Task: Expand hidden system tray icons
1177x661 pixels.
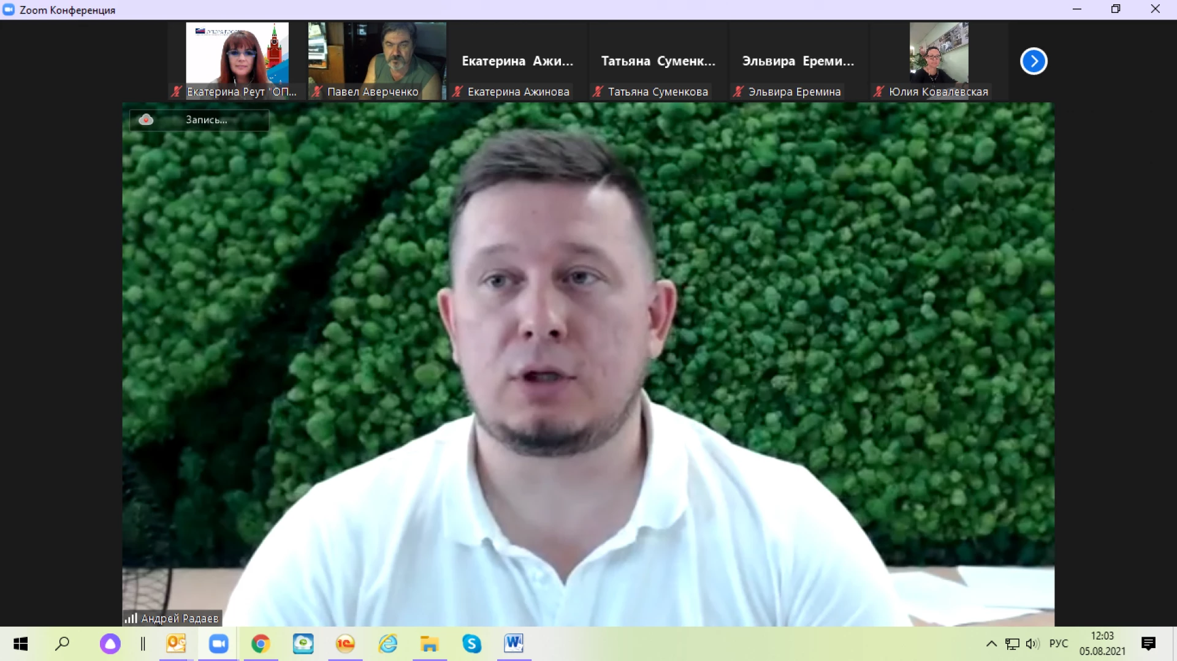Action: tap(991, 644)
